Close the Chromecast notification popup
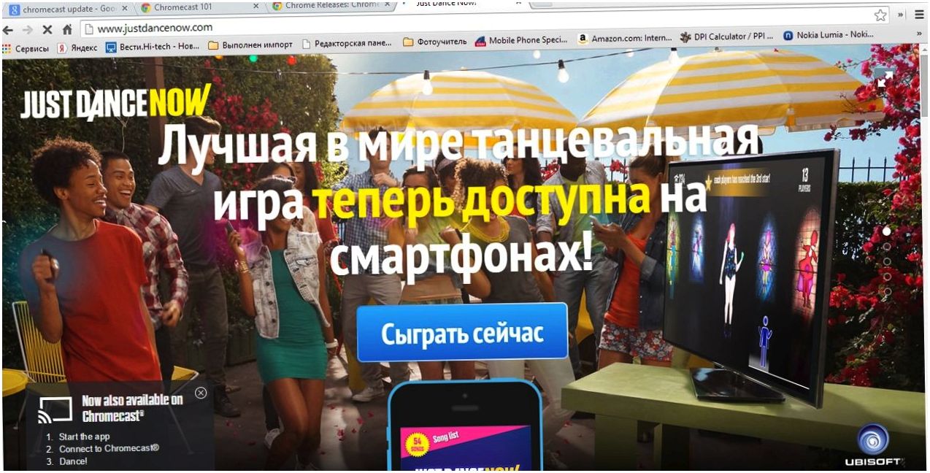 point(201,393)
